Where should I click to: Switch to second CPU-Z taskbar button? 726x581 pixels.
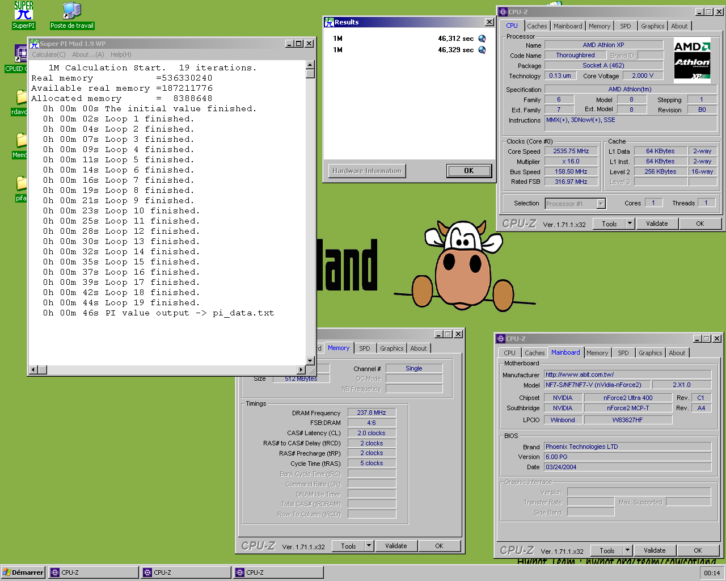pyautogui.click(x=186, y=572)
